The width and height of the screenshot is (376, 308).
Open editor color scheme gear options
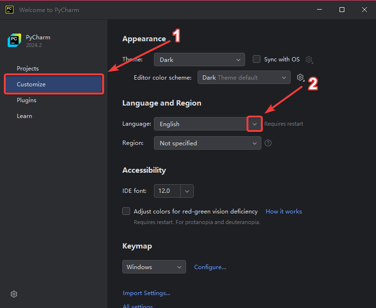tap(300, 77)
